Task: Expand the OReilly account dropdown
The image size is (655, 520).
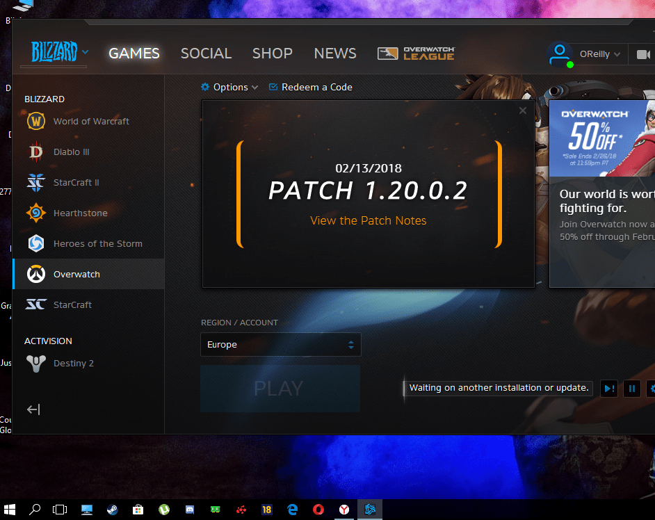Action: (x=600, y=54)
